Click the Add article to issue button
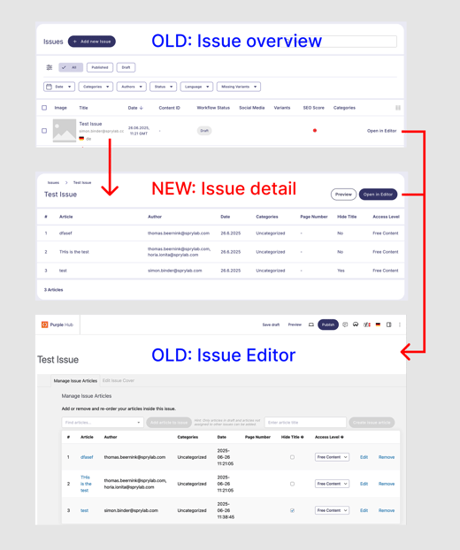The width and height of the screenshot is (460, 550). 169,423
